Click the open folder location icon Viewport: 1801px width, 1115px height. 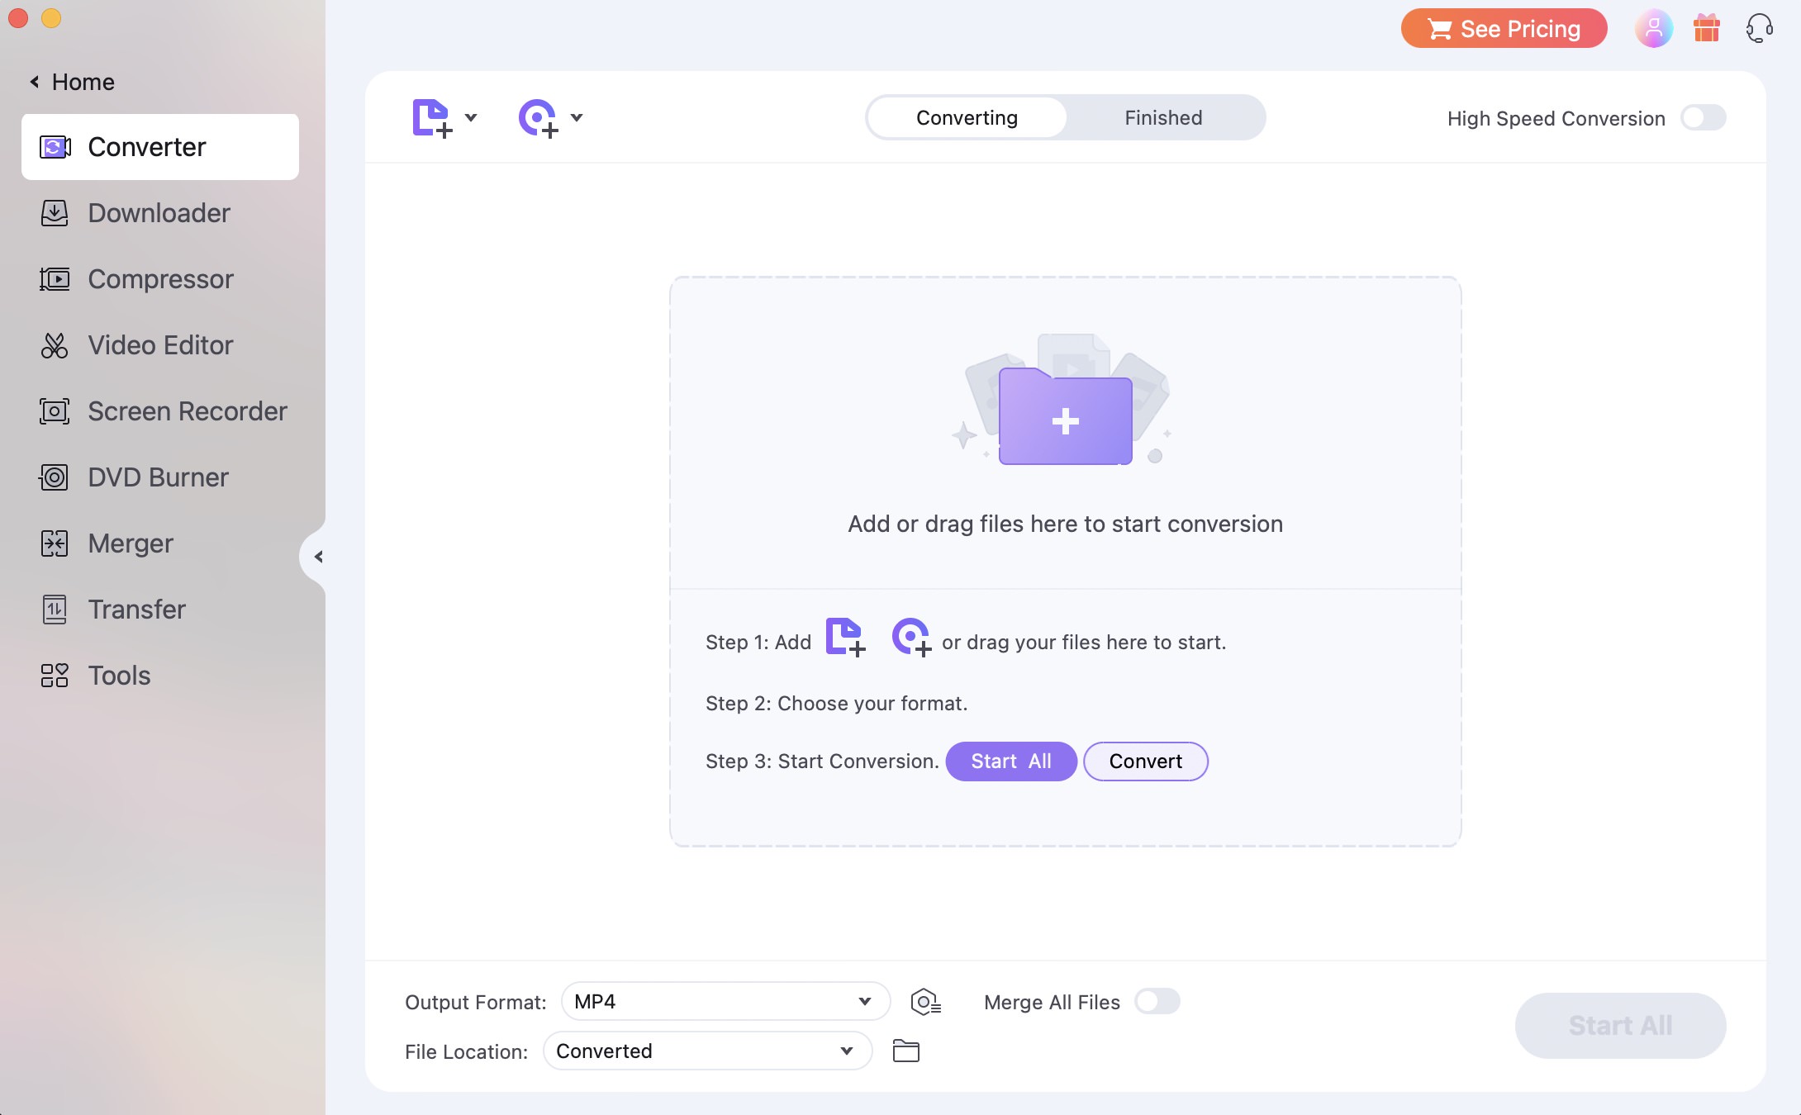point(907,1051)
